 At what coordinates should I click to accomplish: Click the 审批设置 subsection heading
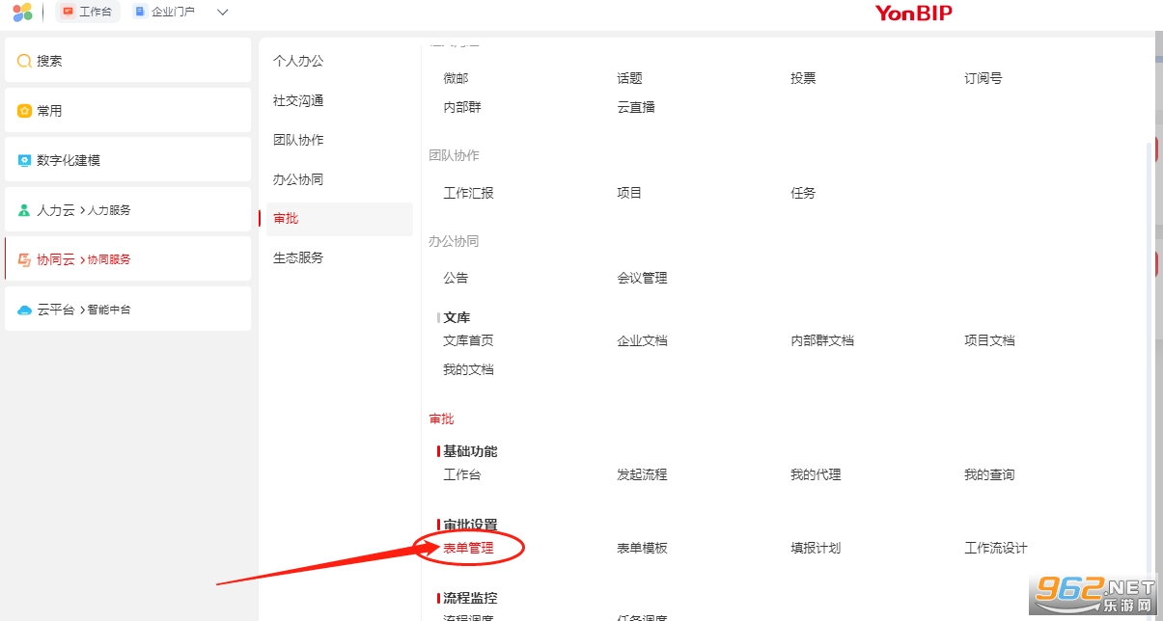[470, 525]
